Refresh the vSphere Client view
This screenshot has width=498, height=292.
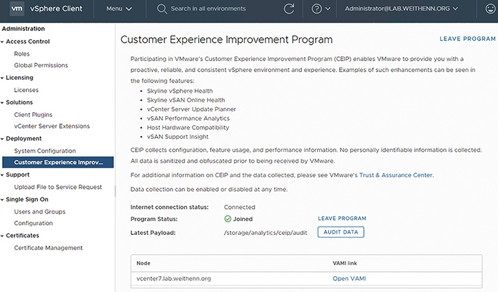pos(289,8)
